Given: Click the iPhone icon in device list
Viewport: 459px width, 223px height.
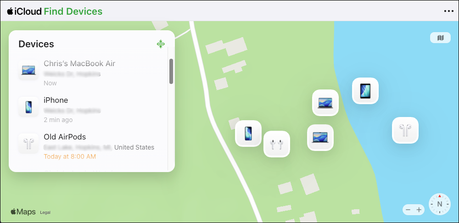Looking at the screenshot, I should coord(28,107).
